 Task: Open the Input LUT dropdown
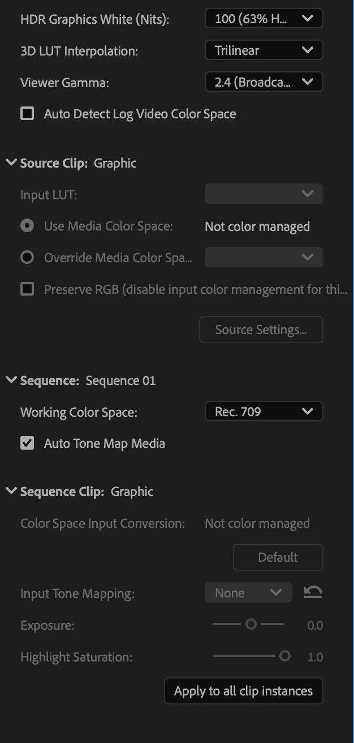pyautogui.click(x=264, y=194)
